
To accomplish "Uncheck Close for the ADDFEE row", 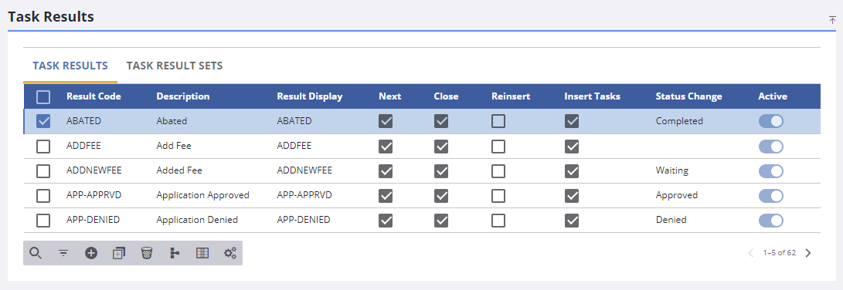I will [441, 146].
